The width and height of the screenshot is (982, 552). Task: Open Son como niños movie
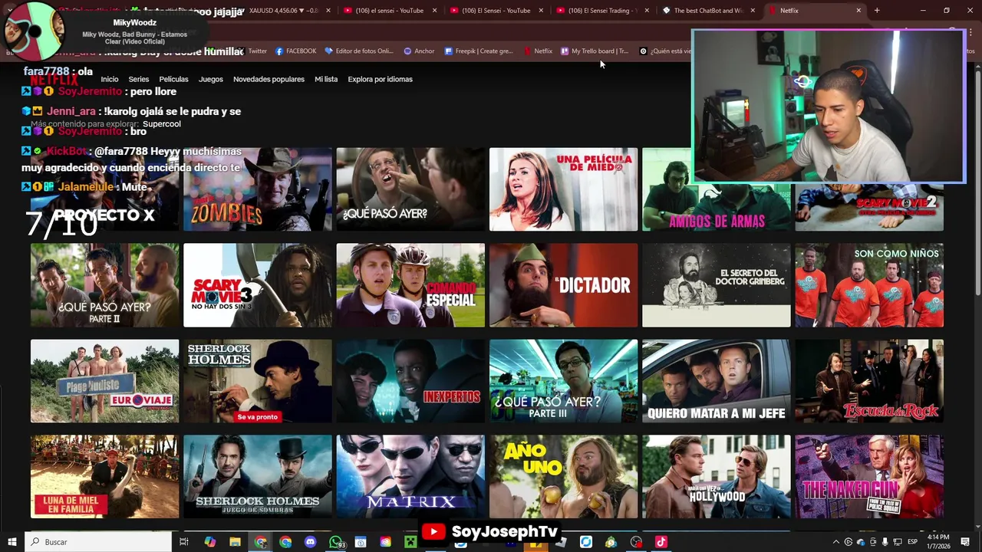869,285
